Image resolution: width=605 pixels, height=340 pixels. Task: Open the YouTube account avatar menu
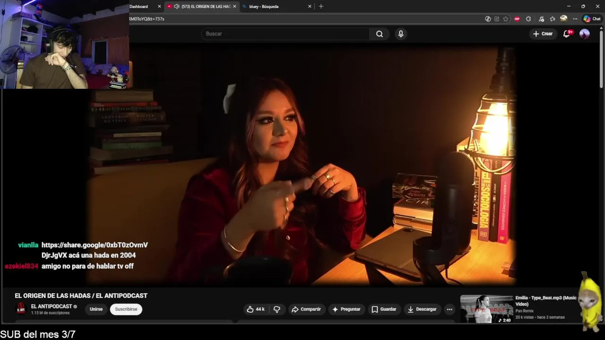(x=585, y=34)
